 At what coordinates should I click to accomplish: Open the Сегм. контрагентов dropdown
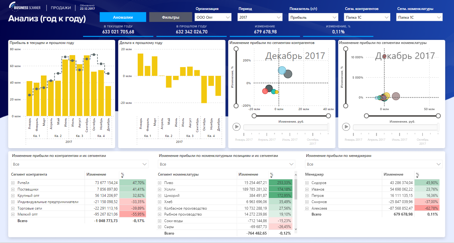367,17
